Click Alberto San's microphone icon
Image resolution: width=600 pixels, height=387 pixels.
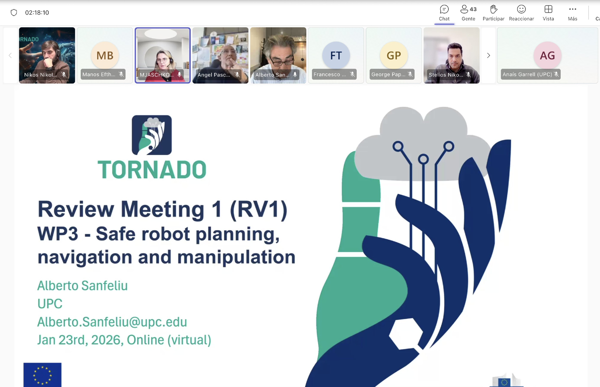pos(295,74)
